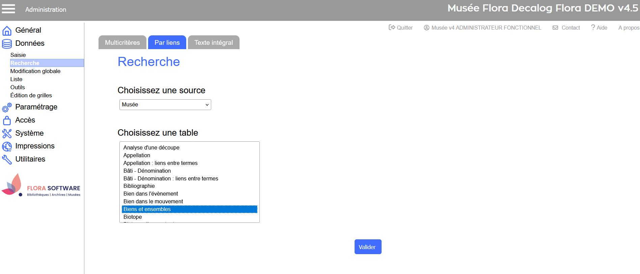The height and width of the screenshot is (274, 640).
Task: Open the Contact link
Action: 566,28
